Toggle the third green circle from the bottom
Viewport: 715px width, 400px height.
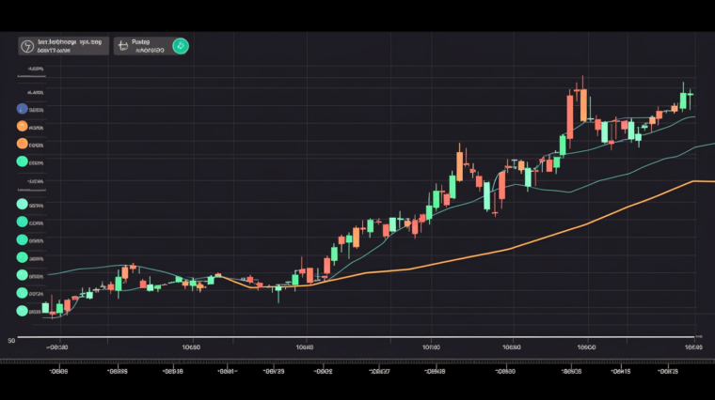(x=23, y=274)
